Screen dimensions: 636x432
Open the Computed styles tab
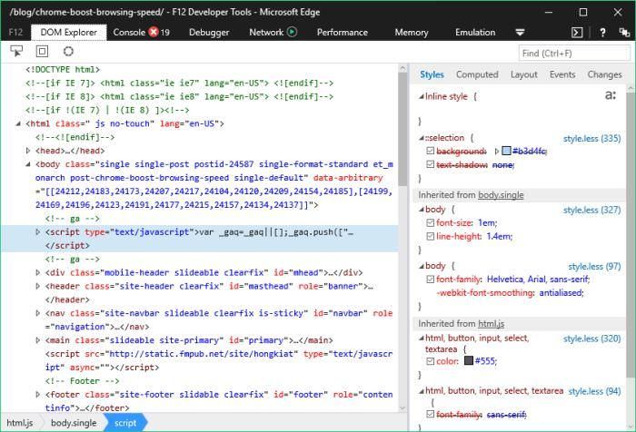pyautogui.click(x=477, y=74)
